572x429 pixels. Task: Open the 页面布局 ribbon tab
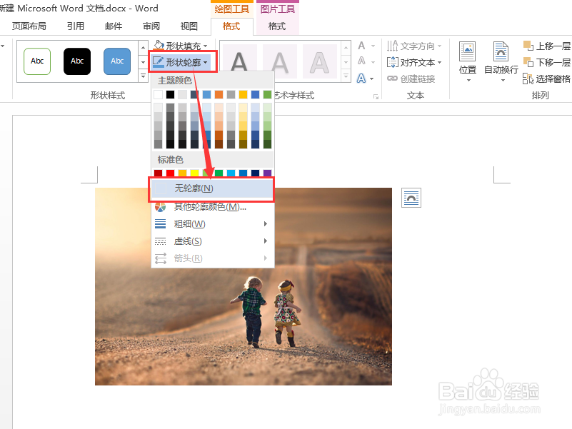pyautogui.click(x=29, y=26)
